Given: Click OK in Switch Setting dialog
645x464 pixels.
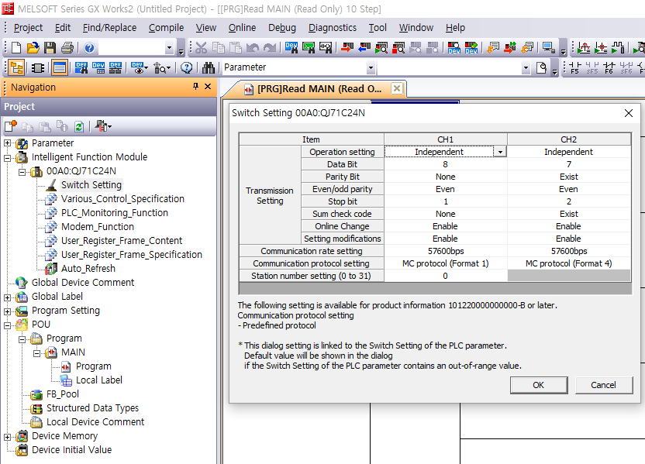Looking at the screenshot, I should (539, 385).
